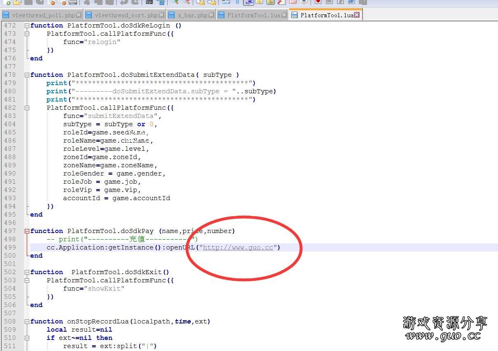Switch to the x_bar.php tab
This screenshot has height=351, width=498.
[192, 15]
